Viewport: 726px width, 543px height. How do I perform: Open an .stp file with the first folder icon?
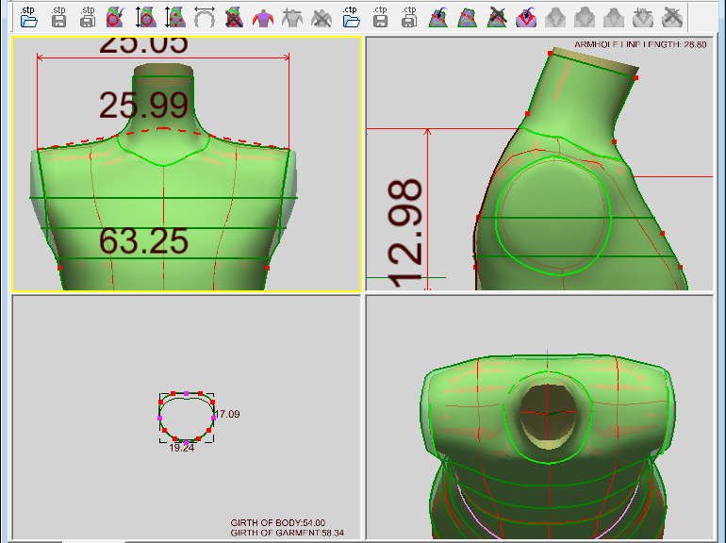pyautogui.click(x=28, y=17)
